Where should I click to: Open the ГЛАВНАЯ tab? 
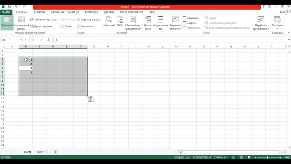click(x=22, y=12)
